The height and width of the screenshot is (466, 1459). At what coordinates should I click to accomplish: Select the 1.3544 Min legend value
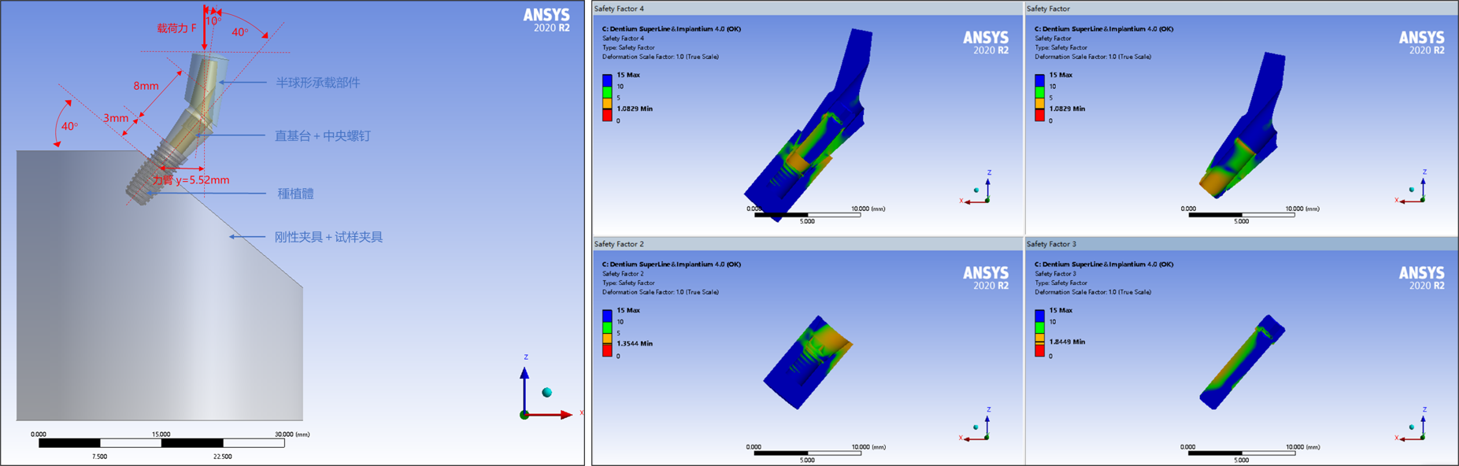(635, 344)
